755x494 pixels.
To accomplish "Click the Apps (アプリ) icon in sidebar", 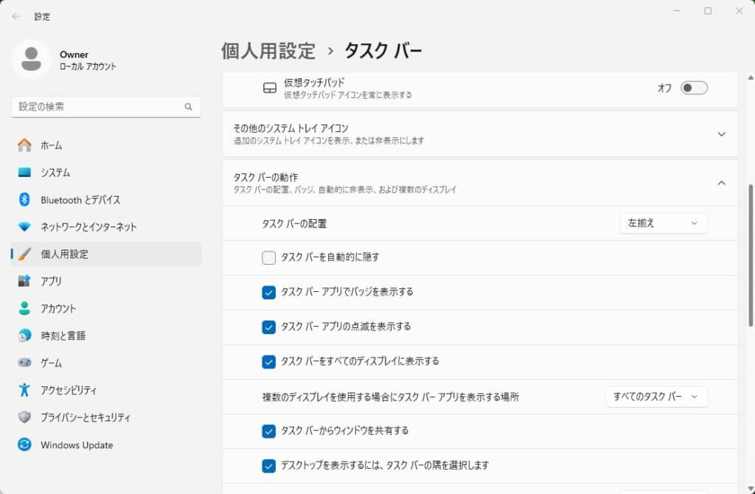I will coord(25,281).
